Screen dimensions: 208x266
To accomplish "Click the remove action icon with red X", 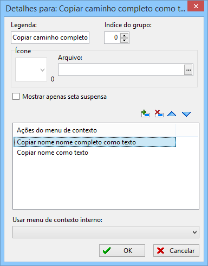I will [159, 113].
